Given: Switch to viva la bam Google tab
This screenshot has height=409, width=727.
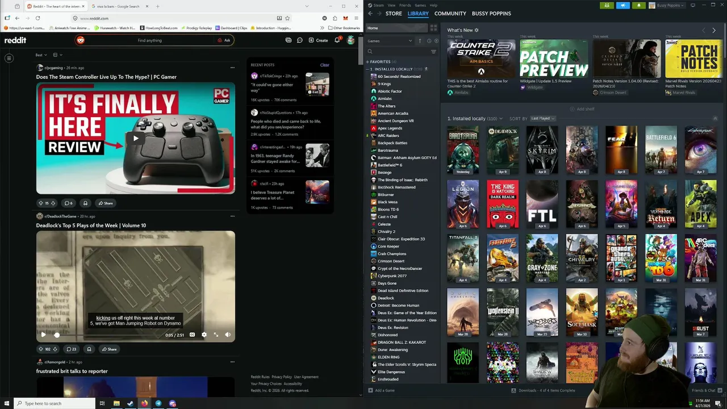Looking at the screenshot, I should tap(118, 6).
